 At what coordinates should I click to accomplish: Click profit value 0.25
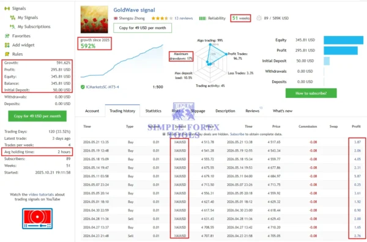(x=357, y=185)
